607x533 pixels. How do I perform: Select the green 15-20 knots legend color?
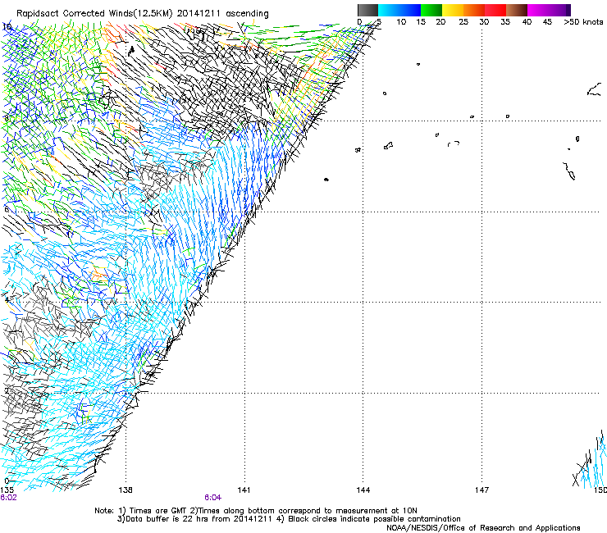[x=431, y=10]
